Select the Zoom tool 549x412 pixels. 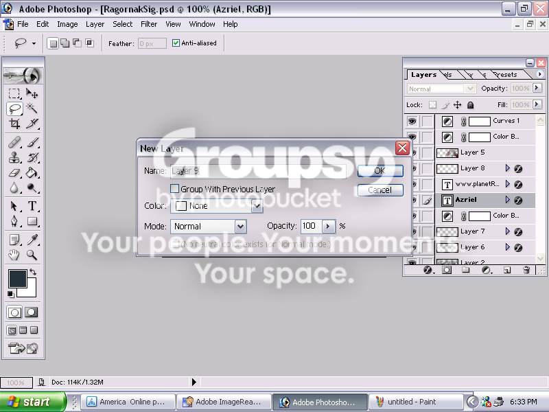point(32,255)
